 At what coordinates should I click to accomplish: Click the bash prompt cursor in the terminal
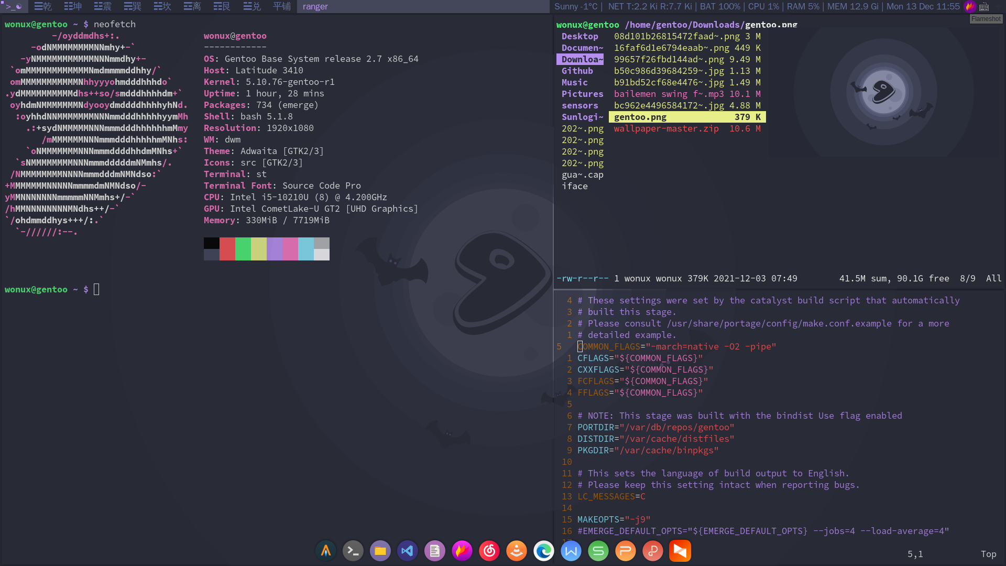tap(96, 289)
